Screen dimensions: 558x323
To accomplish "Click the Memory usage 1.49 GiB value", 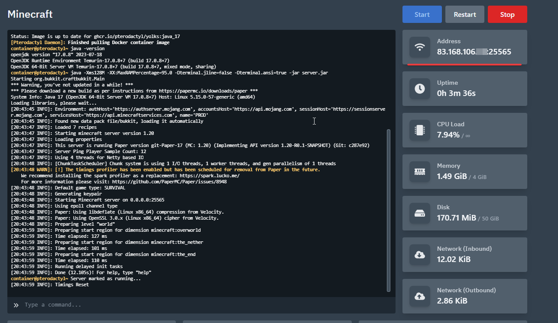I will pos(451,176).
